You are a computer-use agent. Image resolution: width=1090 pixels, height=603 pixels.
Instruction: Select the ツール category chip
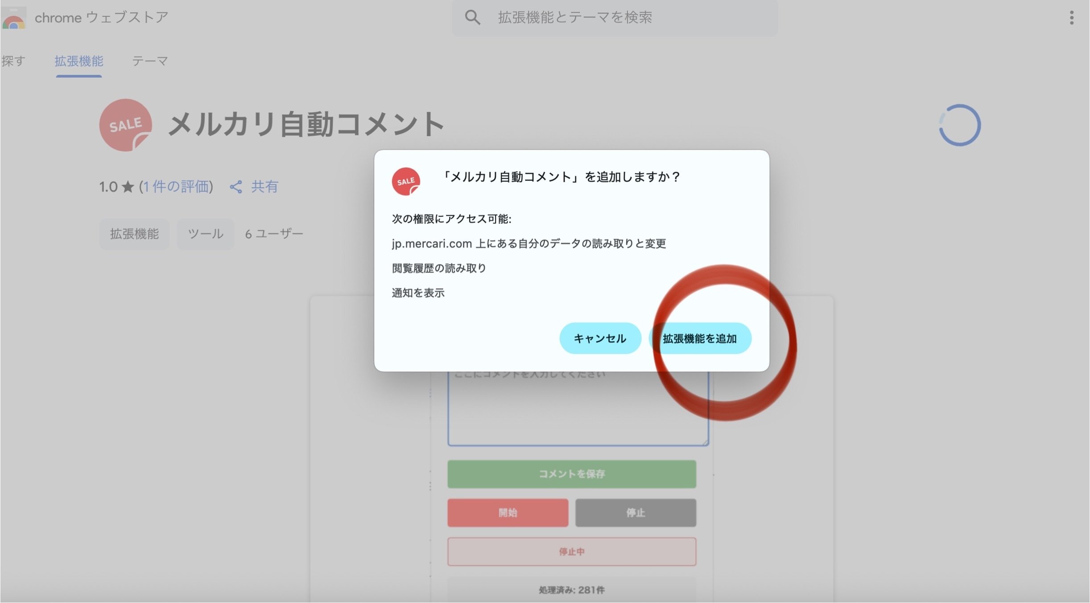click(205, 234)
